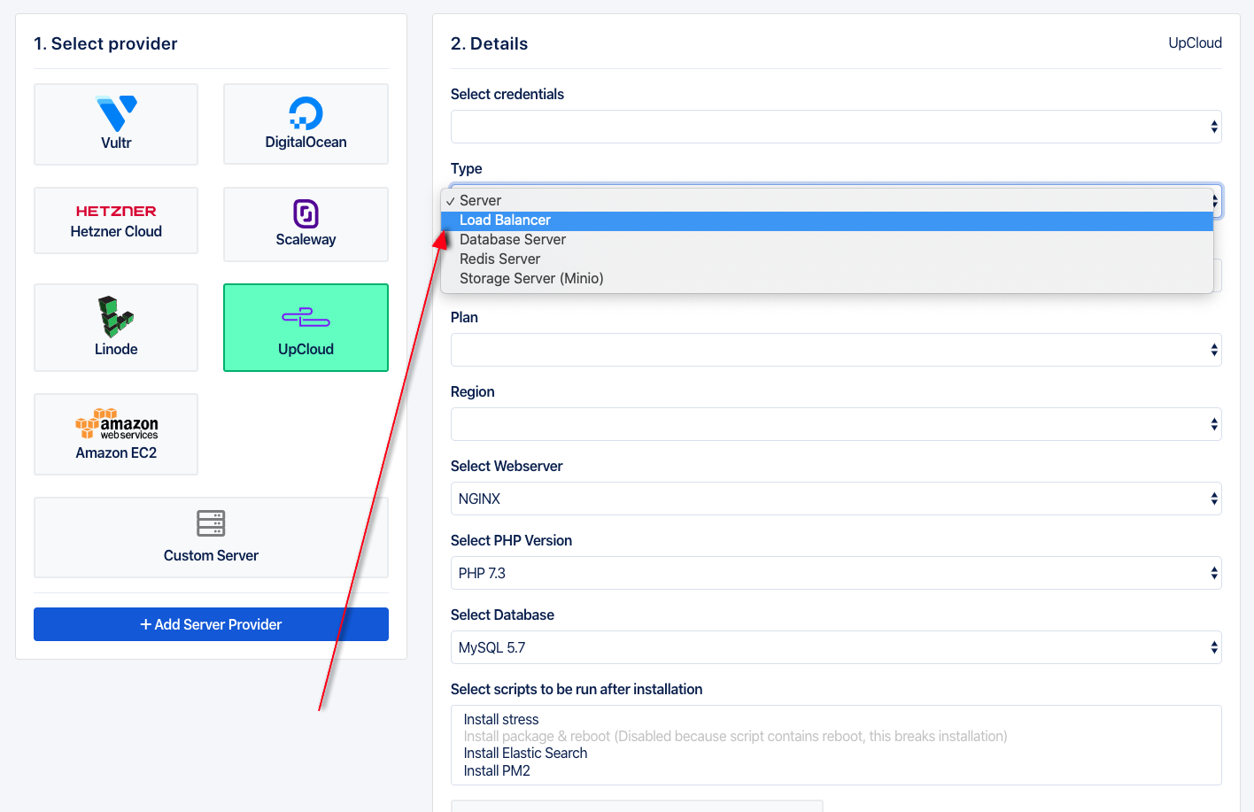Expand the MySQL 5.7 database dropdown
Viewport: 1254px width, 812px height.
tap(836, 647)
